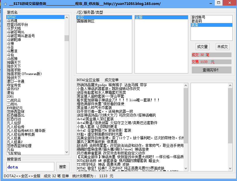Focus the search game input containing dota
Viewport: 237px width, 181px height.
click(x=30, y=167)
